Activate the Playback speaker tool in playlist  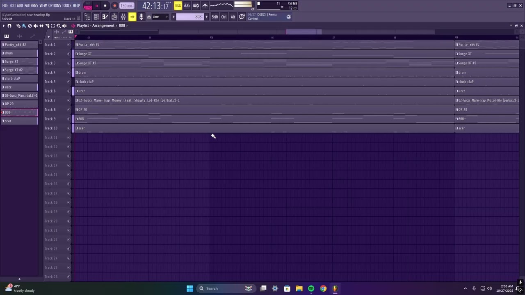point(64,26)
